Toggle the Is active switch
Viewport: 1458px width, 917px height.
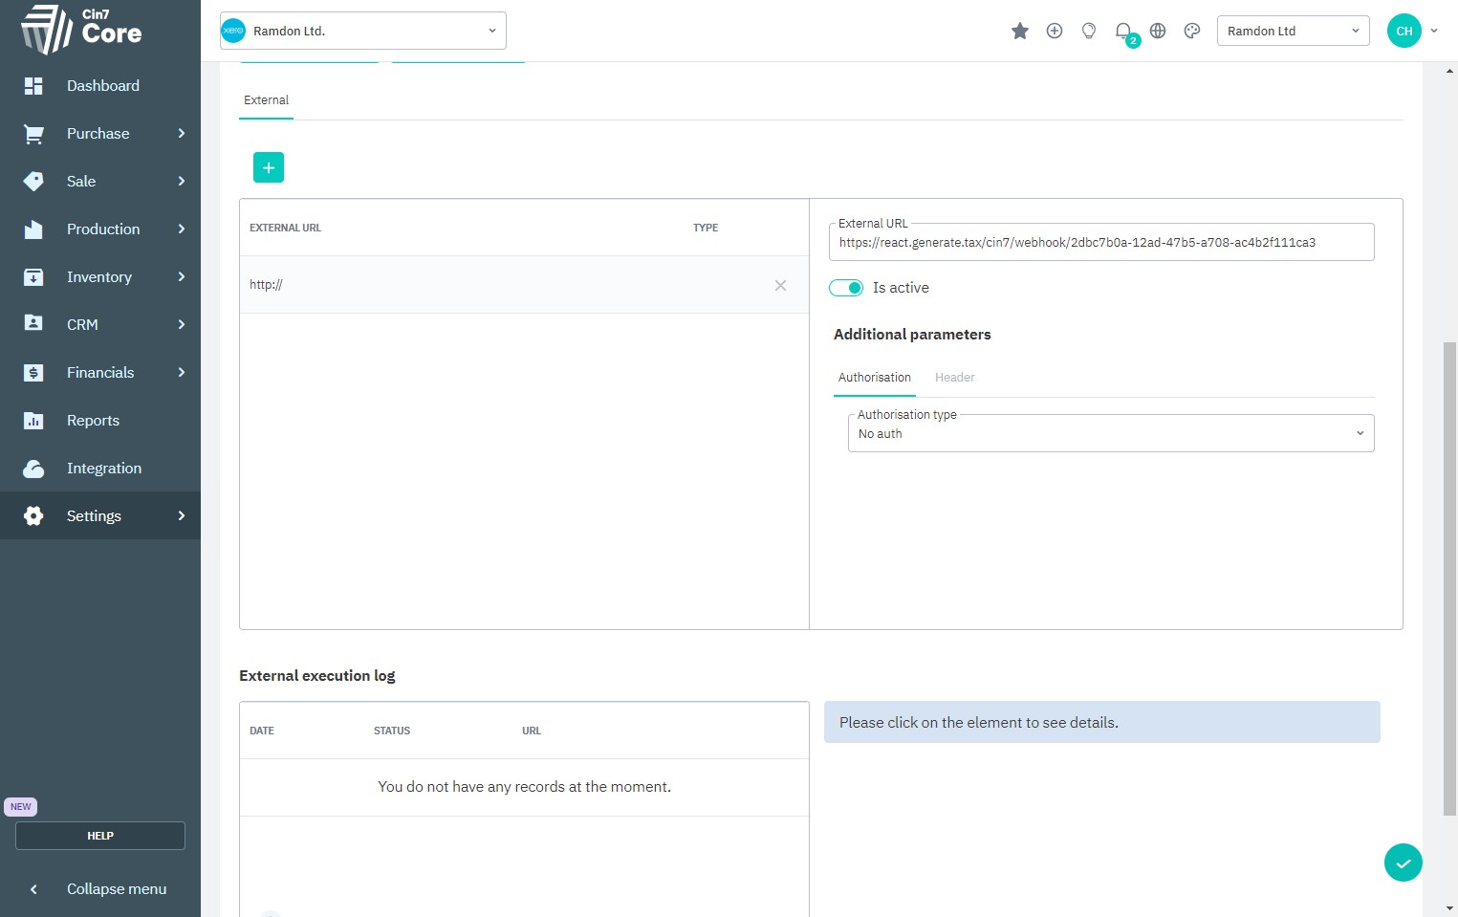(846, 288)
